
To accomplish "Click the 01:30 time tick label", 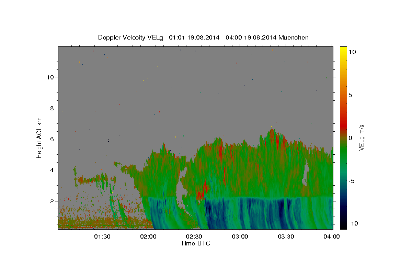I will tap(102, 236).
